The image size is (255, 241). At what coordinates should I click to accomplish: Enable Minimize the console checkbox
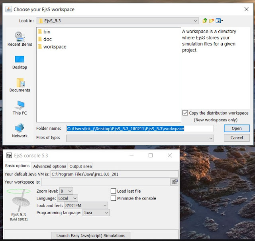coord(113,198)
